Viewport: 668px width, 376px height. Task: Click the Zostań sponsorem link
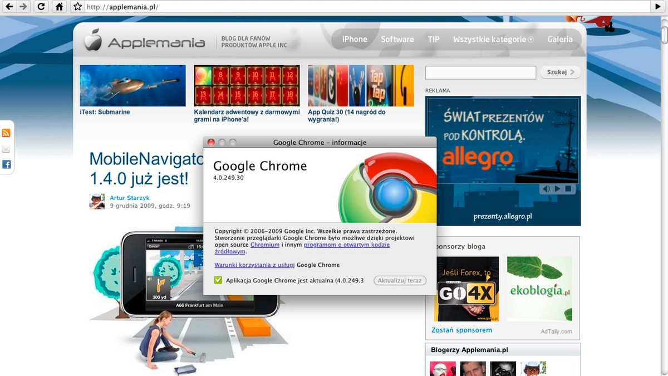point(461,330)
